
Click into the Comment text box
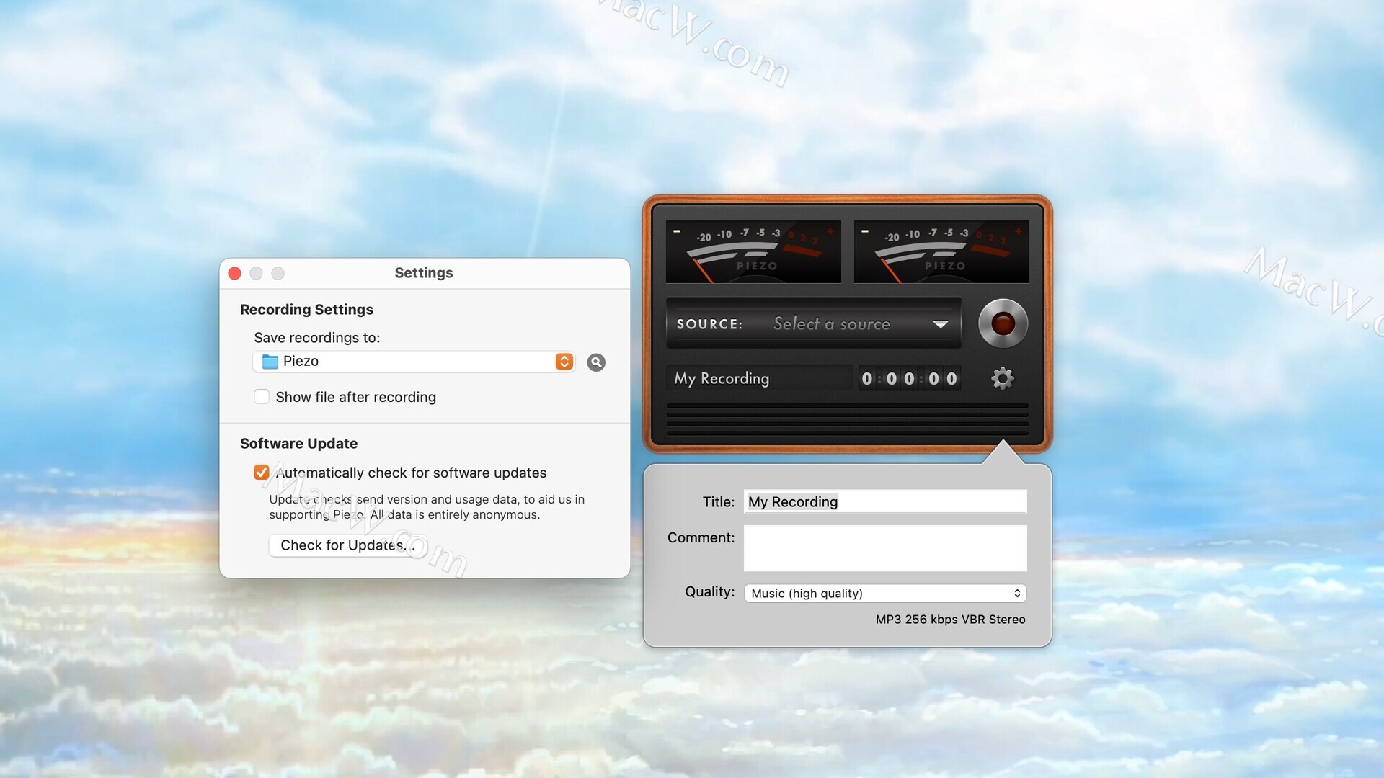tap(885, 548)
